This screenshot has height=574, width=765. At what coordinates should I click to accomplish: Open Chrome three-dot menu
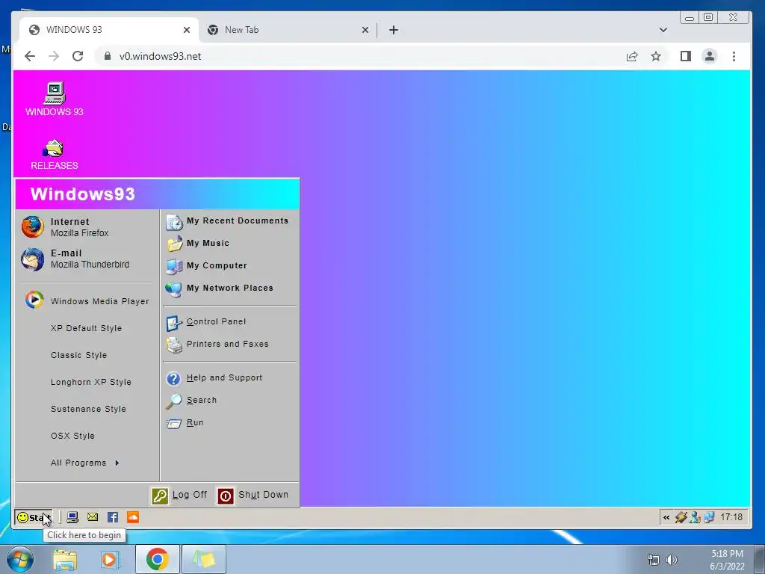(734, 56)
